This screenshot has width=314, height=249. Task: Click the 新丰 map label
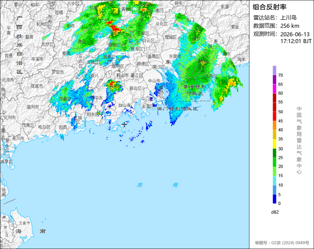(x=179, y=3)
